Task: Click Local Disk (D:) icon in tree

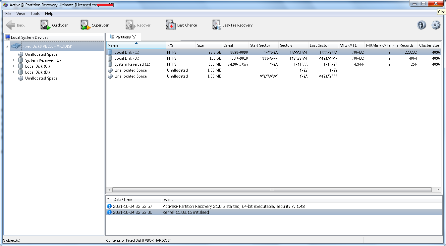Action: (21, 72)
